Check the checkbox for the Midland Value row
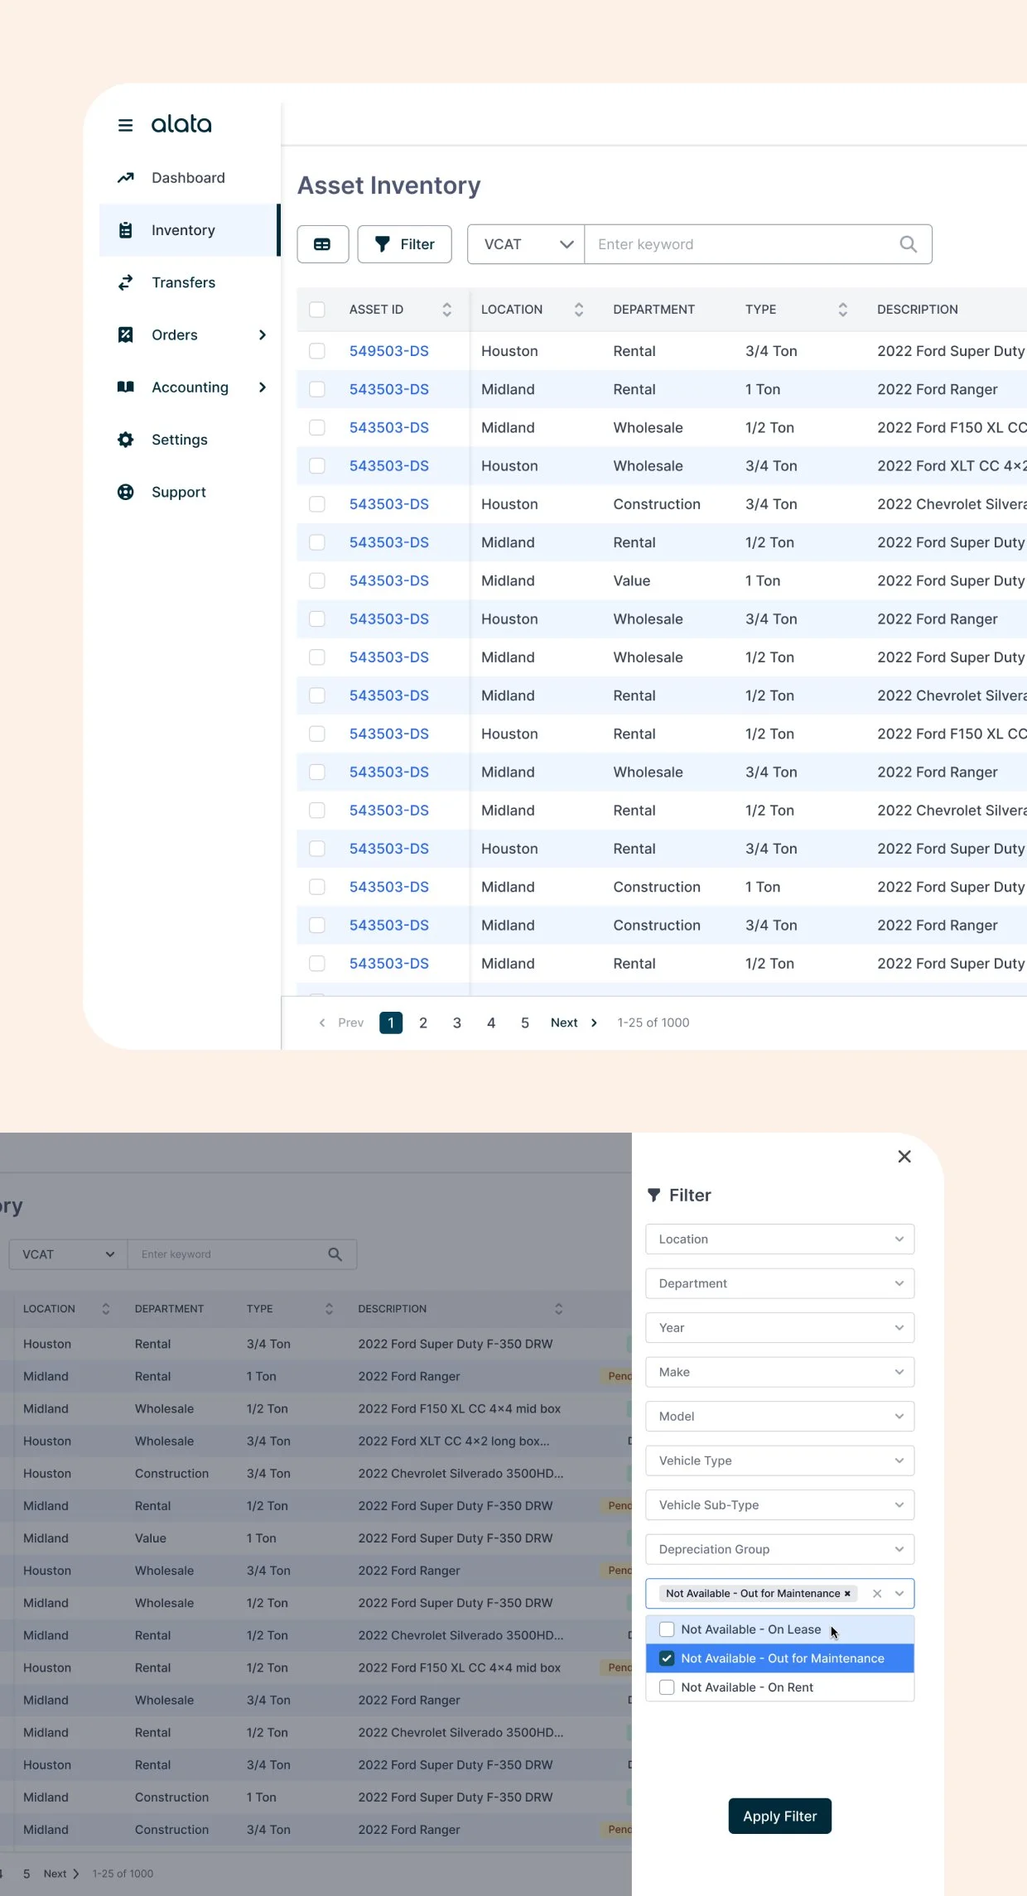This screenshot has height=1896, width=1027. tap(317, 580)
